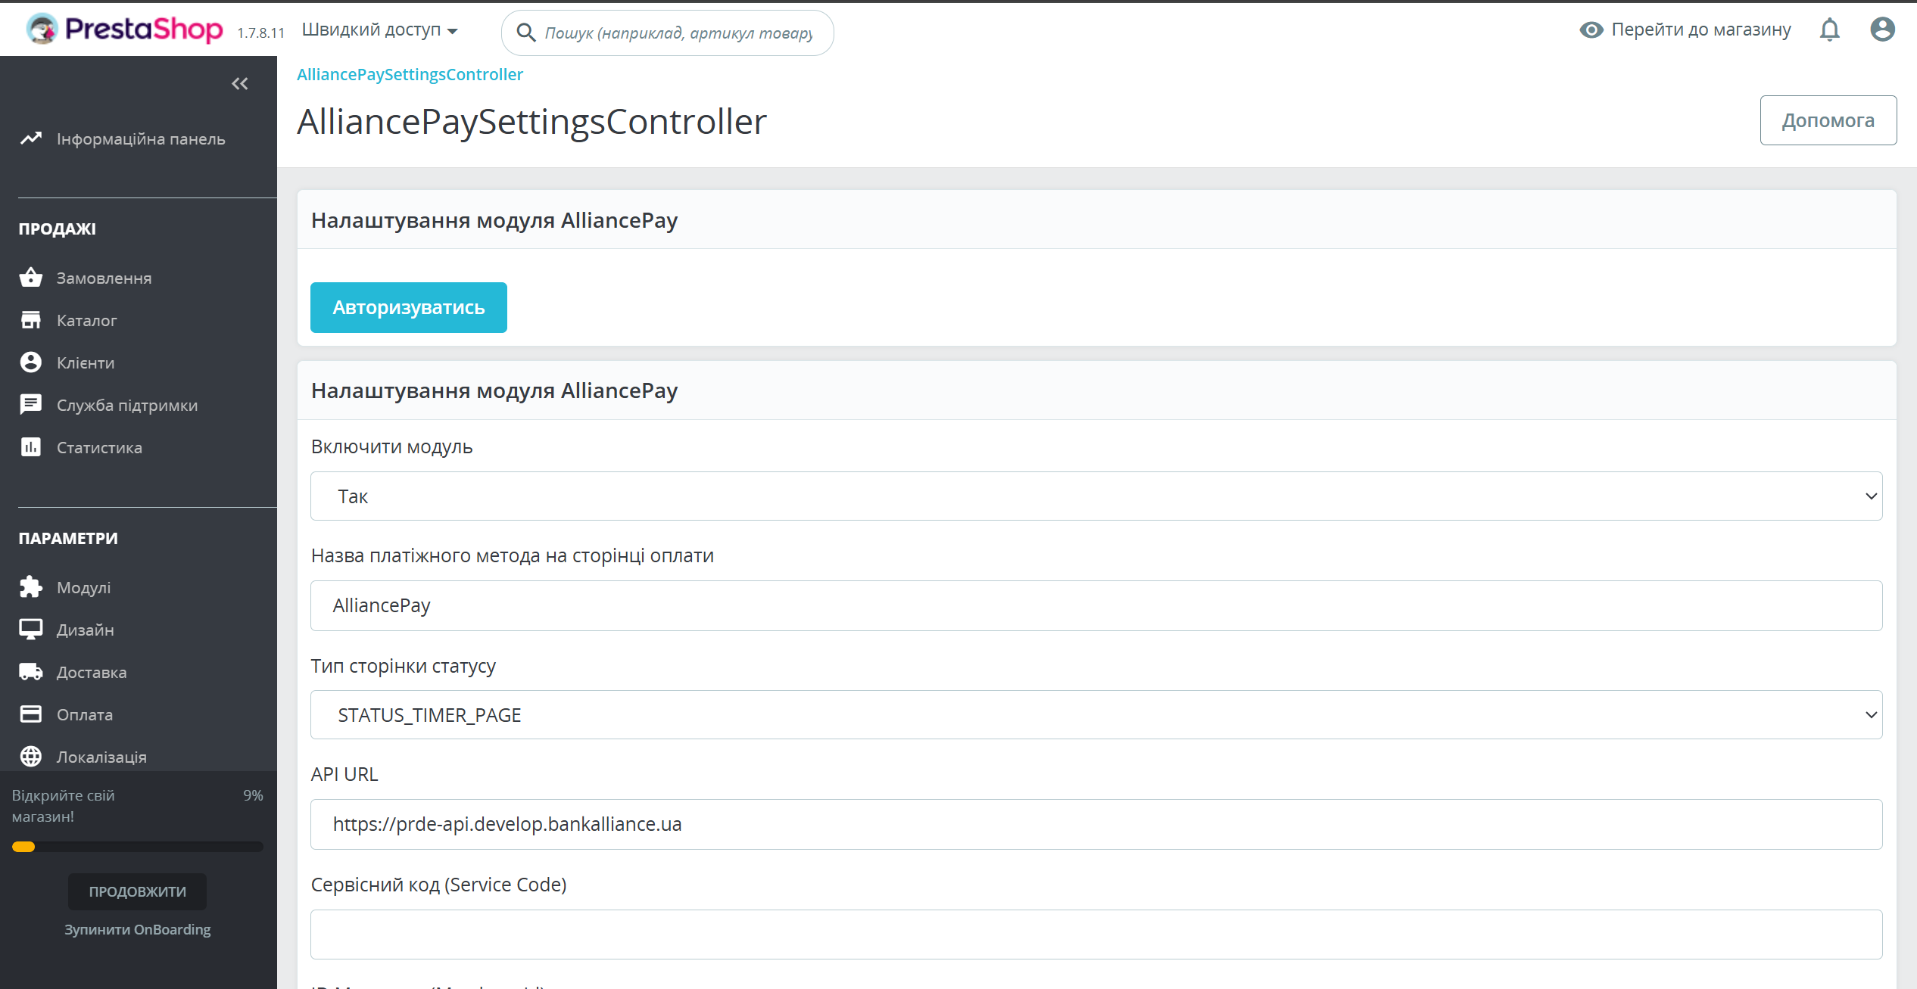Open the user profile avatar icon

click(1882, 30)
